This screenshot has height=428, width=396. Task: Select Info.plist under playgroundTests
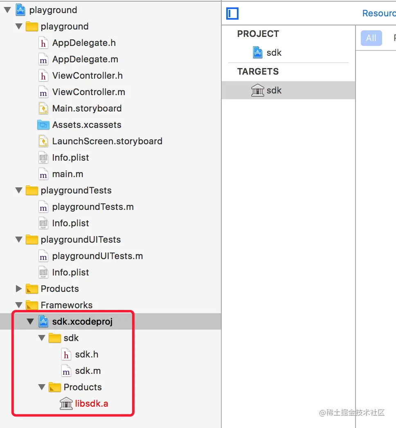coord(70,223)
